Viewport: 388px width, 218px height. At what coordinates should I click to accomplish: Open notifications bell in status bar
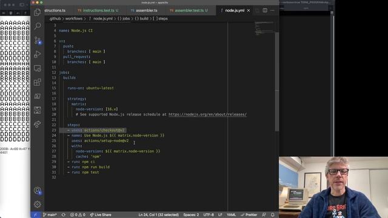(x=272, y=215)
